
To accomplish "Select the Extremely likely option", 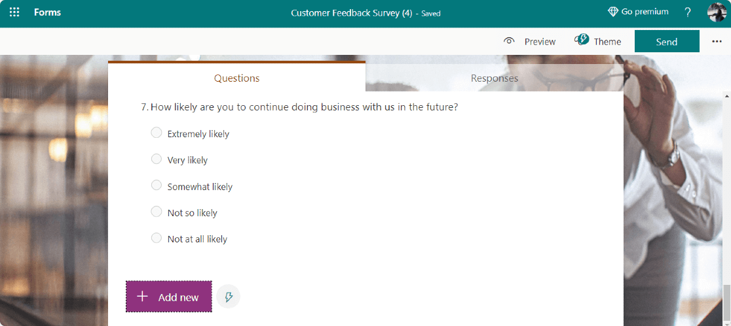I will 157,133.
